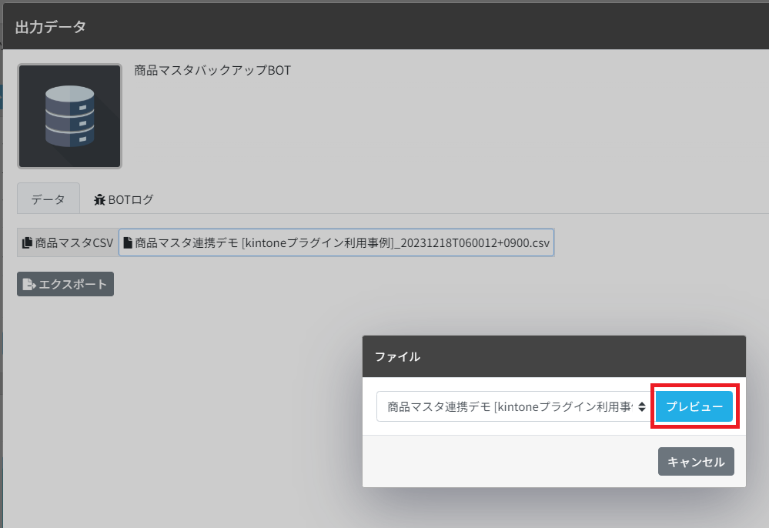The image size is (769, 528).
Task: Click the blue プレビュー button
Action: pos(694,406)
